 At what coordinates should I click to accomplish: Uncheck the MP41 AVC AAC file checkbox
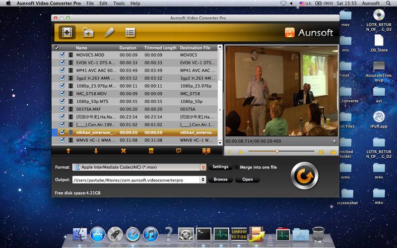point(62,70)
